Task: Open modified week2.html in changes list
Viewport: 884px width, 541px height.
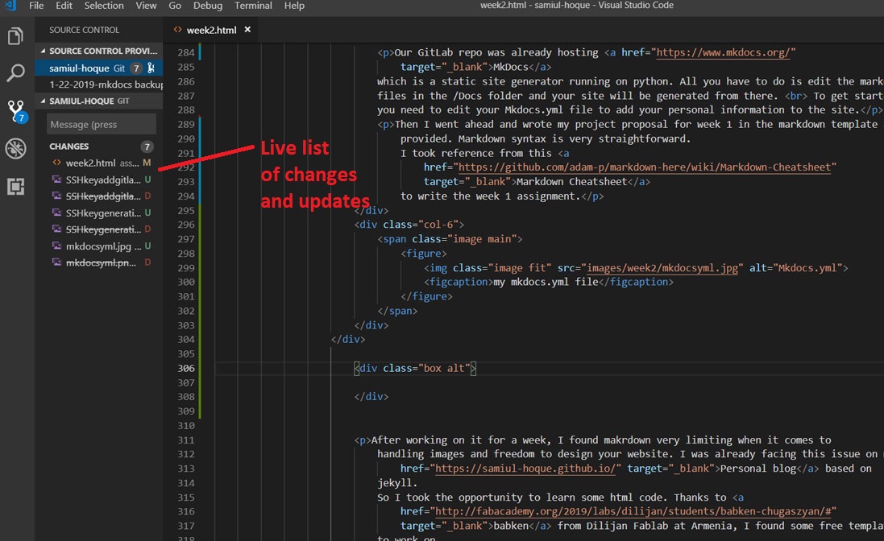Action: point(98,163)
